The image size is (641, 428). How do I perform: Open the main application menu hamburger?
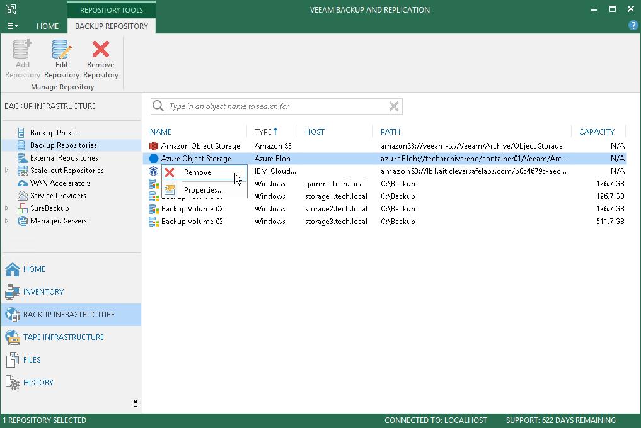click(x=13, y=26)
